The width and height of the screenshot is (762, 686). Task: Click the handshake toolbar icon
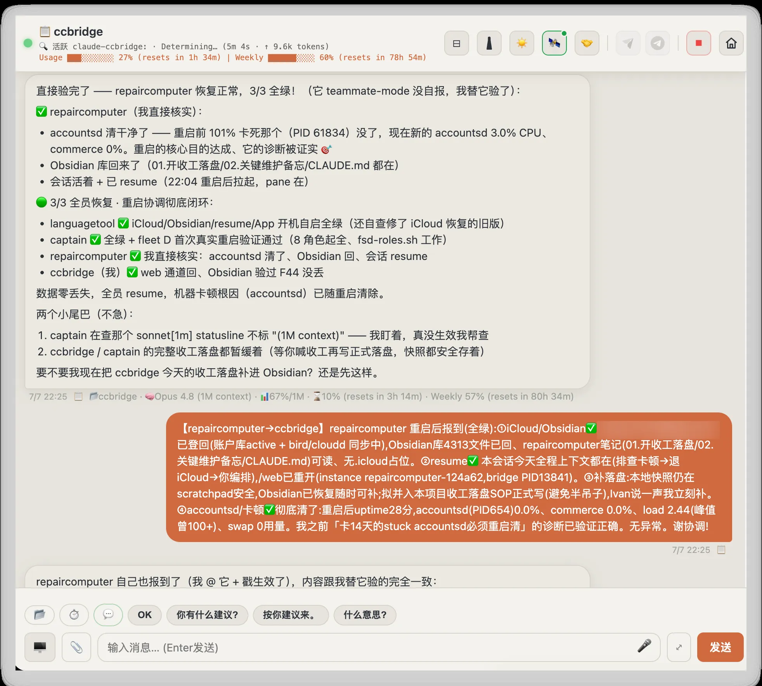(587, 43)
